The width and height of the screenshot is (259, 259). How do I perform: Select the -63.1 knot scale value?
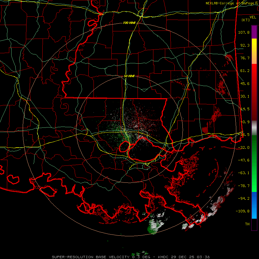click(x=244, y=173)
